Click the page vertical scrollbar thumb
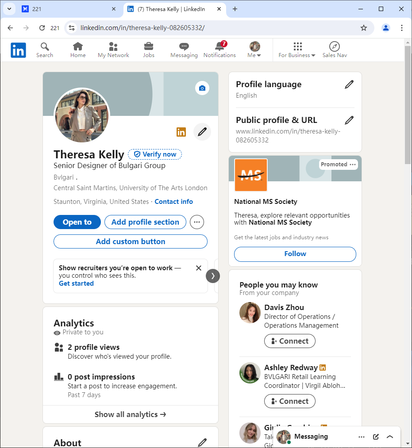The height and width of the screenshot is (448, 412). [x=408, y=105]
